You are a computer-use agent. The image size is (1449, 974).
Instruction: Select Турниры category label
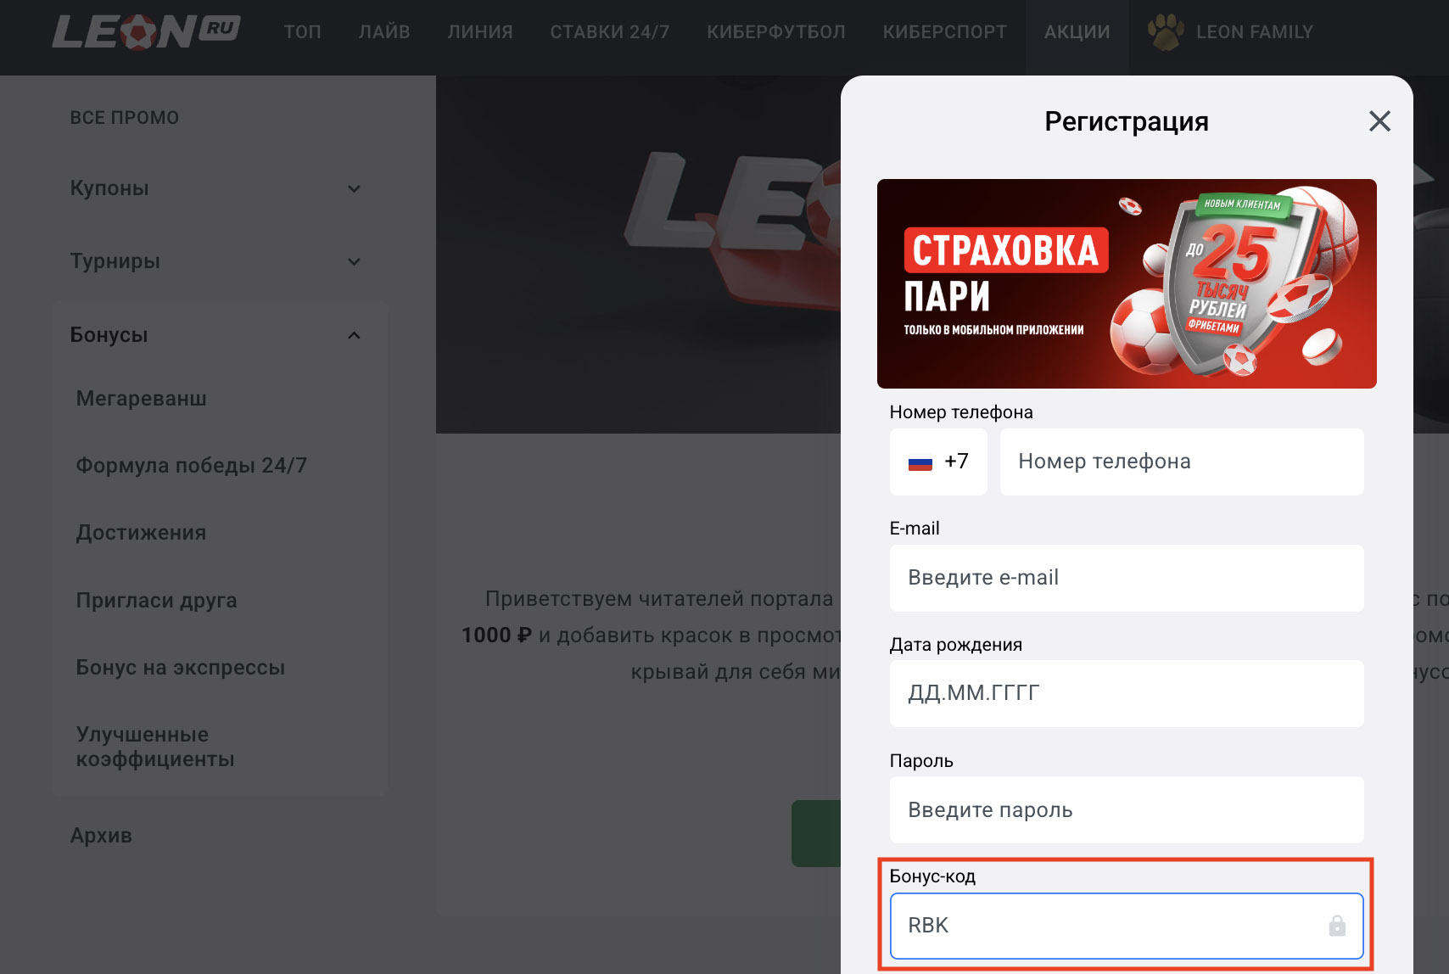click(x=115, y=261)
